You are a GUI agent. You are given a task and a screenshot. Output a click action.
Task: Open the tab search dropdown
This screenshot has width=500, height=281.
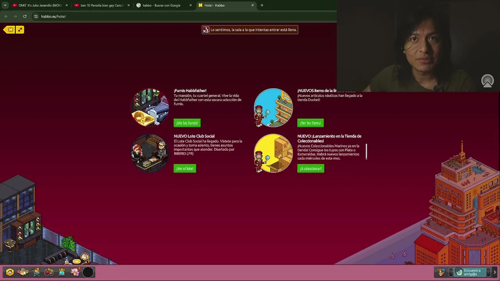click(x=5, y=5)
